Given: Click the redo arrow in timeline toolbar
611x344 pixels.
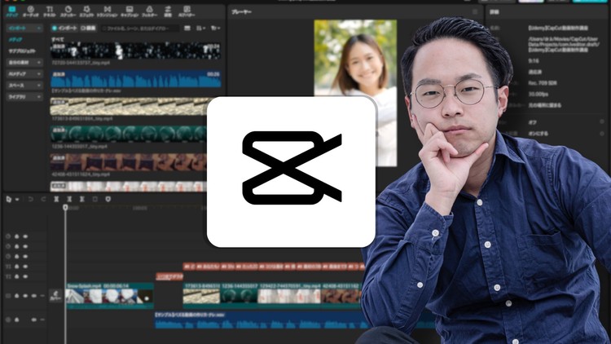Looking at the screenshot, I should [x=43, y=199].
